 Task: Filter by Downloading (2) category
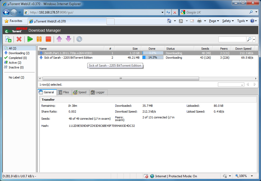pos(19,53)
